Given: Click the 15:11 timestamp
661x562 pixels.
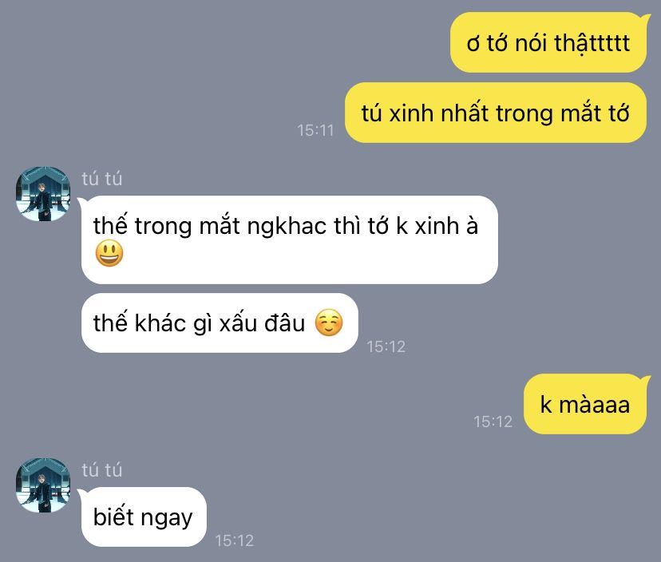Looking at the screenshot, I should (315, 130).
